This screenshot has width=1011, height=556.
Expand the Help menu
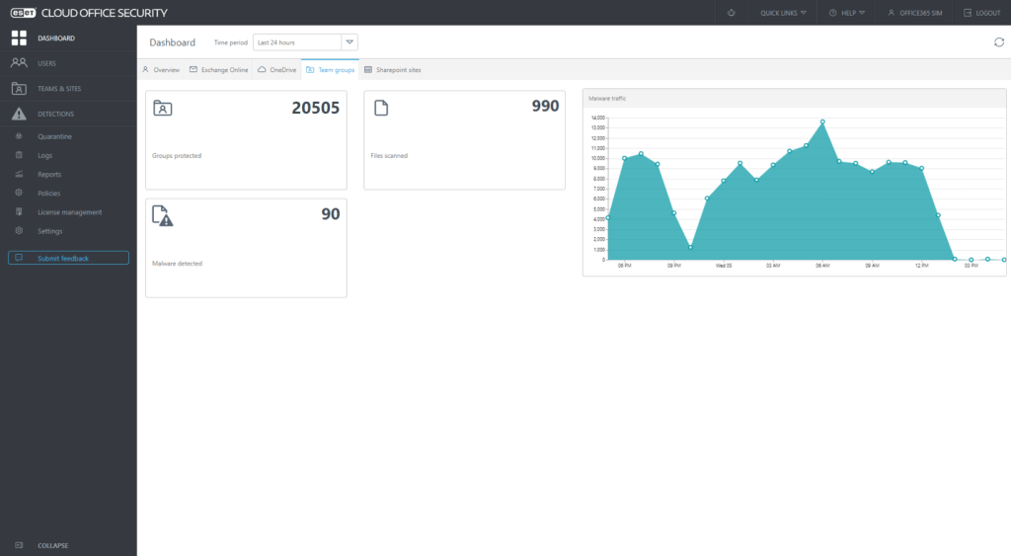pos(847,13)
